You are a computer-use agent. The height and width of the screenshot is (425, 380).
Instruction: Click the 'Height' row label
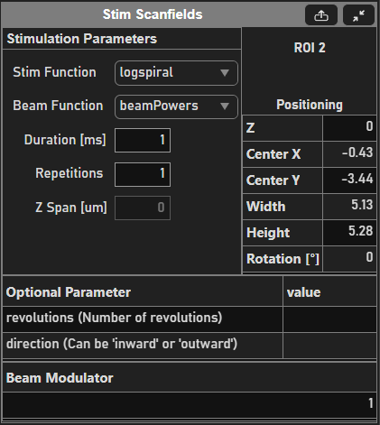(x=268, y=233)
